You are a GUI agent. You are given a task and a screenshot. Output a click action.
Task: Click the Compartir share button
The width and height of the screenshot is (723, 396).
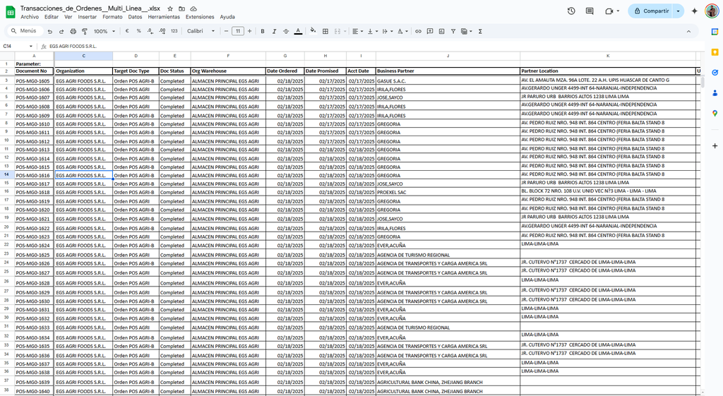(x=650, y=11)
